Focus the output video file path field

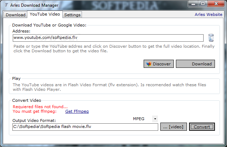[85, 127]
